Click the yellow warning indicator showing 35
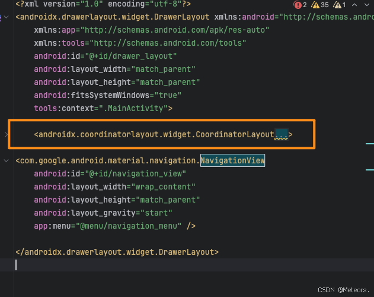Image resolution: width=374 pixels, height=297 pixels. click(320, 5)
